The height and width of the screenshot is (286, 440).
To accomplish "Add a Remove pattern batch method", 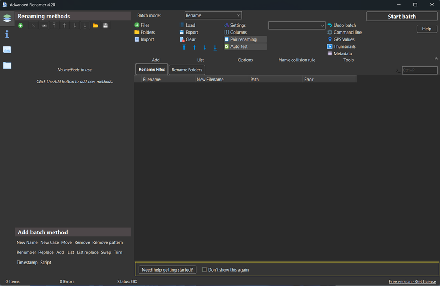I will 108,242.
